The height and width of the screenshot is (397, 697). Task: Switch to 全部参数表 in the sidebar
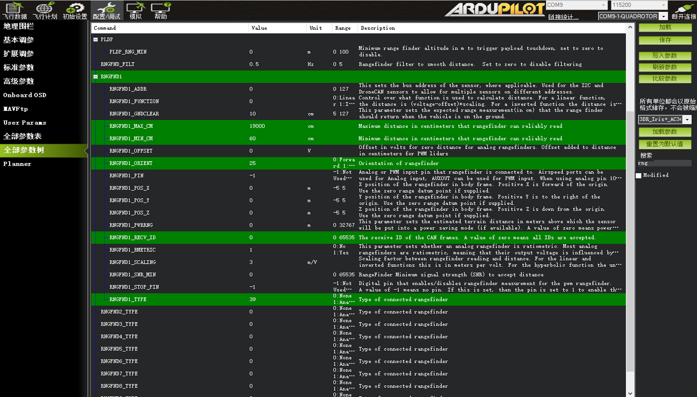coord(22,136)
